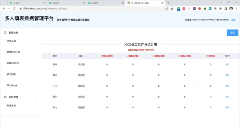This screenshot has height=130, width=240.
Task: Reload the page with the refresh icon
Action: [14, 9]
